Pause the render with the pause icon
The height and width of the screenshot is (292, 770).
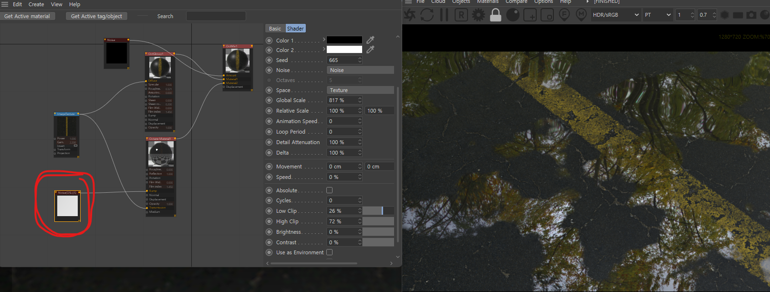(444, 15)
